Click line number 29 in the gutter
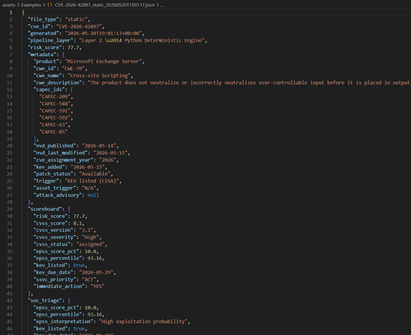Viewport: 411px width, 335px height. [9, 209]
